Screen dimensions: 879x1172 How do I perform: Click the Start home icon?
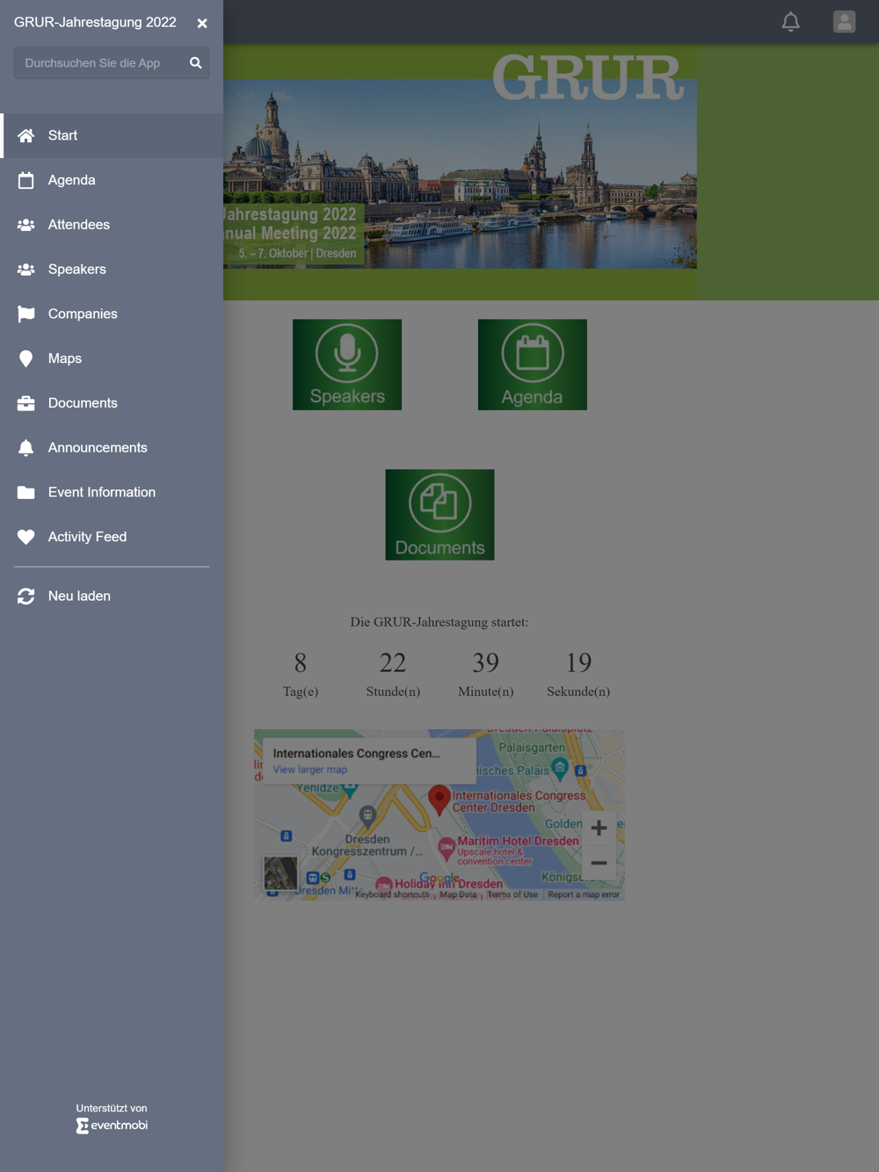tap(26, 135)
